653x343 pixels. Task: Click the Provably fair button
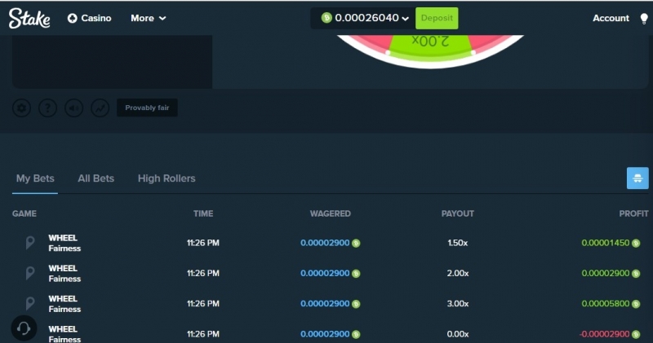pyautogui.click(x=147, y=108)
